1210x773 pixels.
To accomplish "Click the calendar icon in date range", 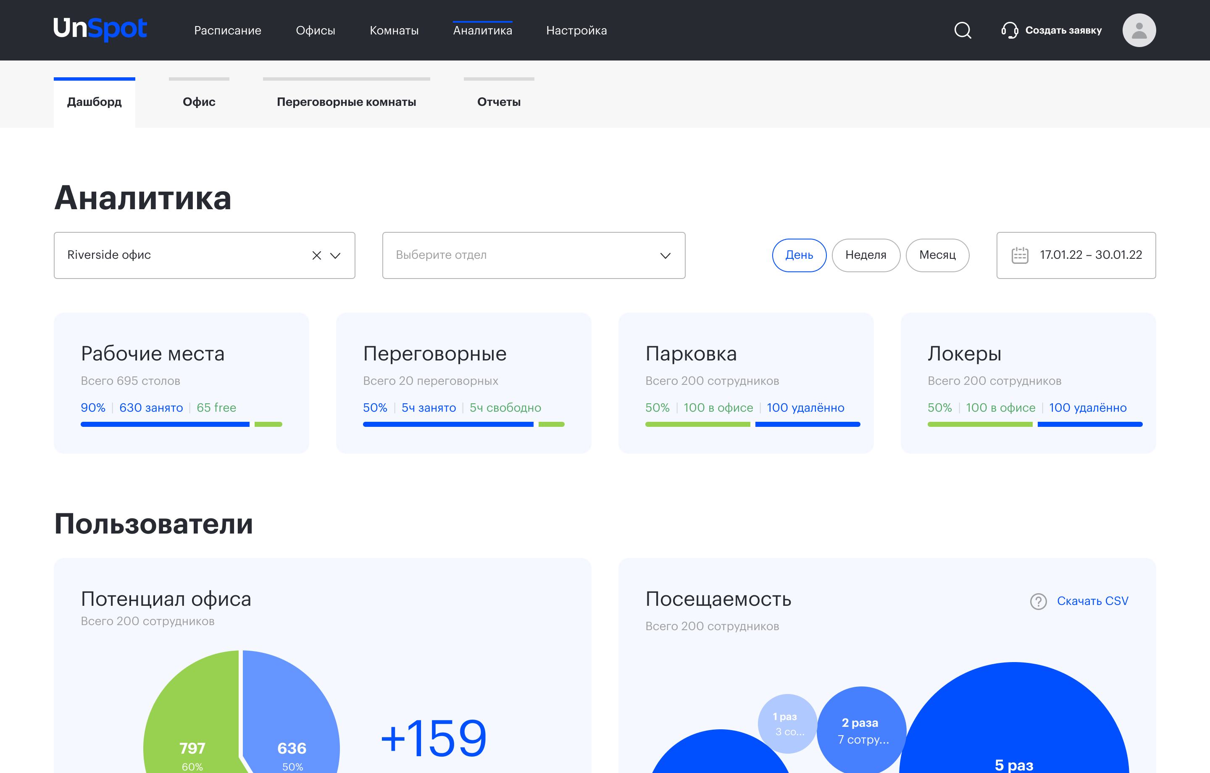I will point(1020,255).
